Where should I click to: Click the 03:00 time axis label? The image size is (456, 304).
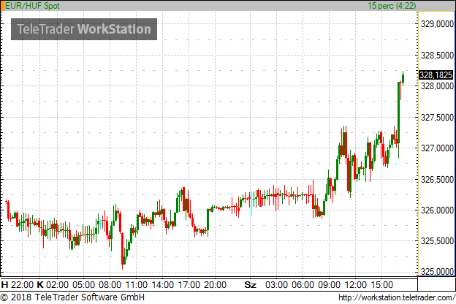click(276, 284)
